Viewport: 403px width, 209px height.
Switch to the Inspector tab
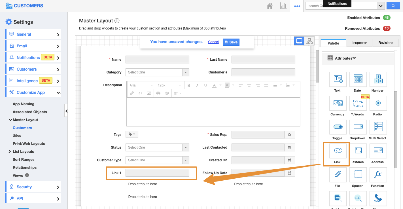[x=359, y=43]
